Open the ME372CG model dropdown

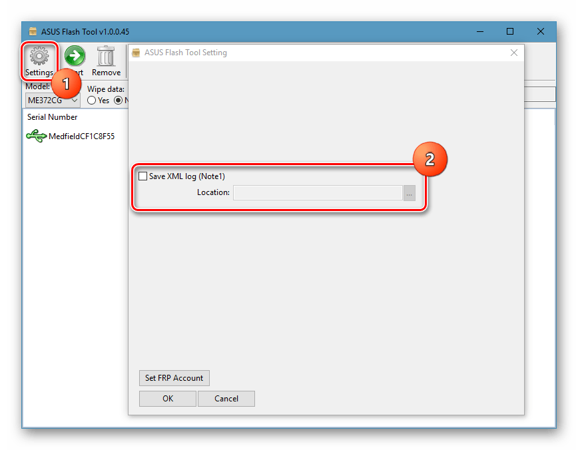click(x=53, y=101)
